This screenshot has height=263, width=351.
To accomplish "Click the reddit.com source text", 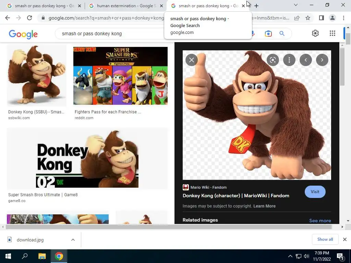I will click(84, 118).
